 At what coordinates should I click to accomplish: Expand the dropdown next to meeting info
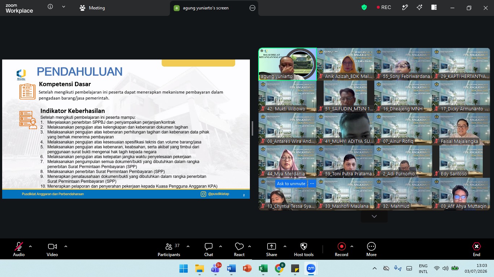pyautogui.click(x=64, y=6)
